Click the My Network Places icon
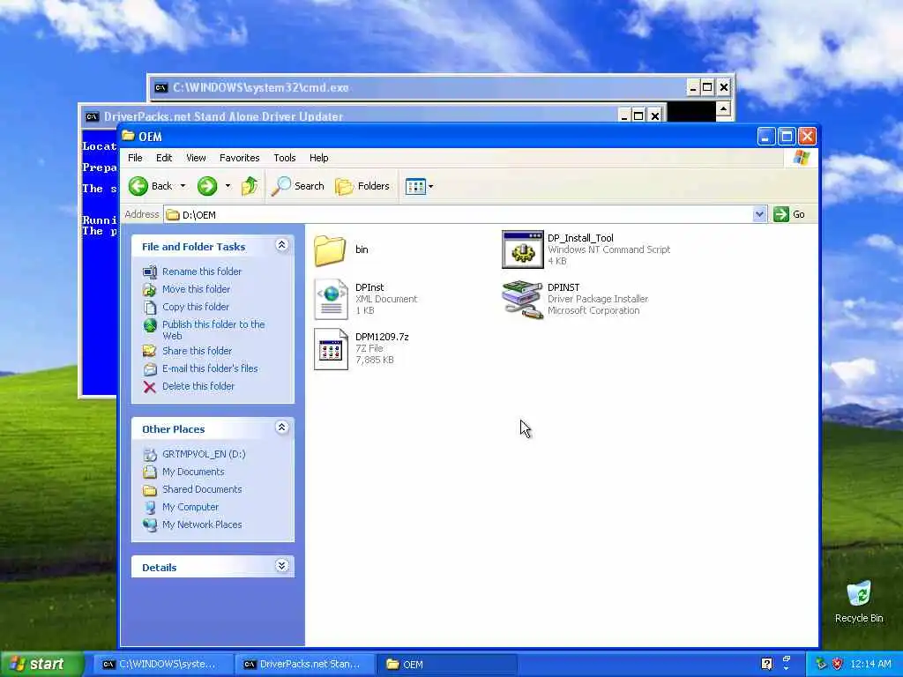Image resolution: width=903 pixels, height=677 pixels. 150,525
